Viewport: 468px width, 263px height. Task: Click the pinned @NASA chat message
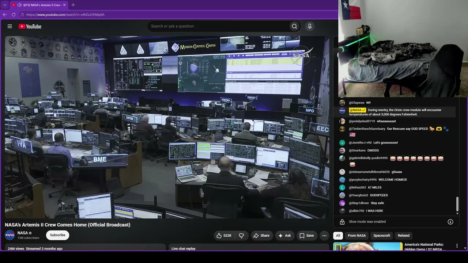point(395,112)
